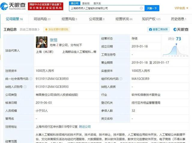Click the score distribution chart marker

pos(176,44)
